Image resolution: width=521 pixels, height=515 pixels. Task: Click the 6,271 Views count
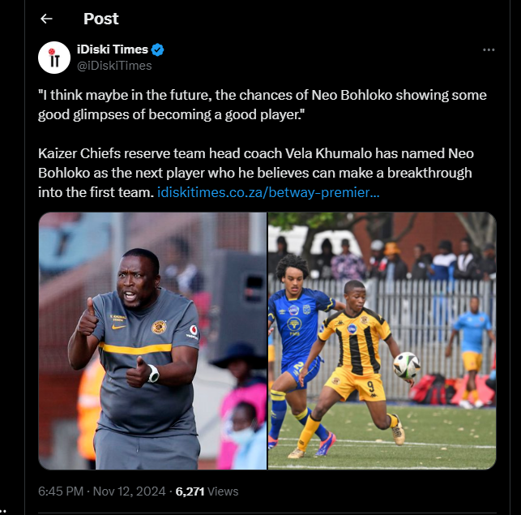coord(207,491)
